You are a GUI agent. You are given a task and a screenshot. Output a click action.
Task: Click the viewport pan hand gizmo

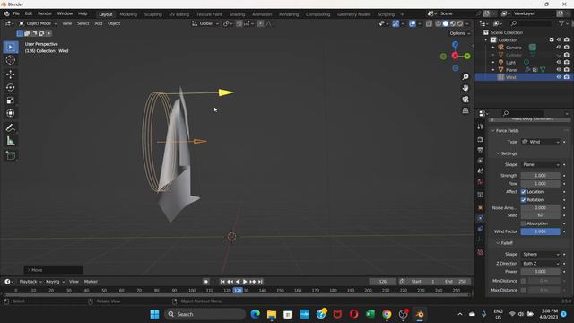click(x=465, y=88)
